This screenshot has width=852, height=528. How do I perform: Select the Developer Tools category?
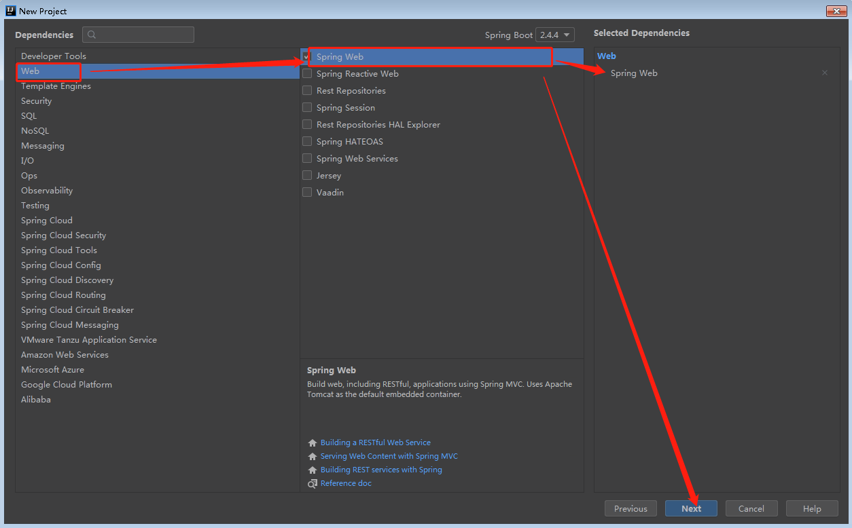click(157, 56)
